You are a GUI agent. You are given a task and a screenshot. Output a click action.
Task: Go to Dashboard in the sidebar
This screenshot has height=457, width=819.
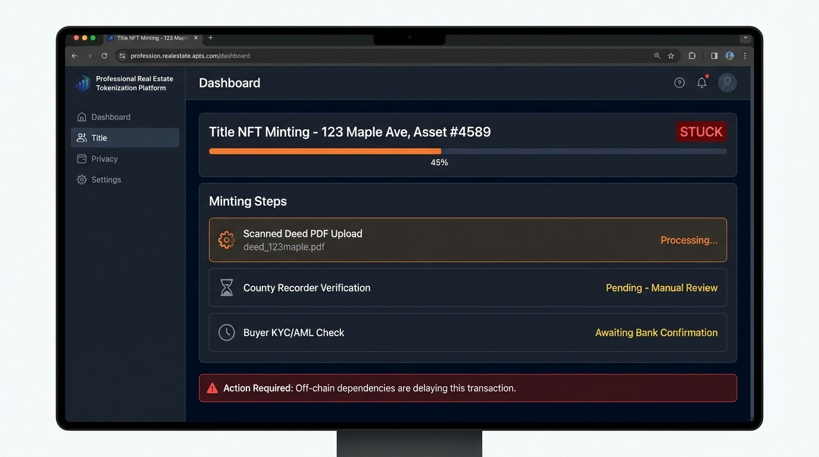coord(111,117)
